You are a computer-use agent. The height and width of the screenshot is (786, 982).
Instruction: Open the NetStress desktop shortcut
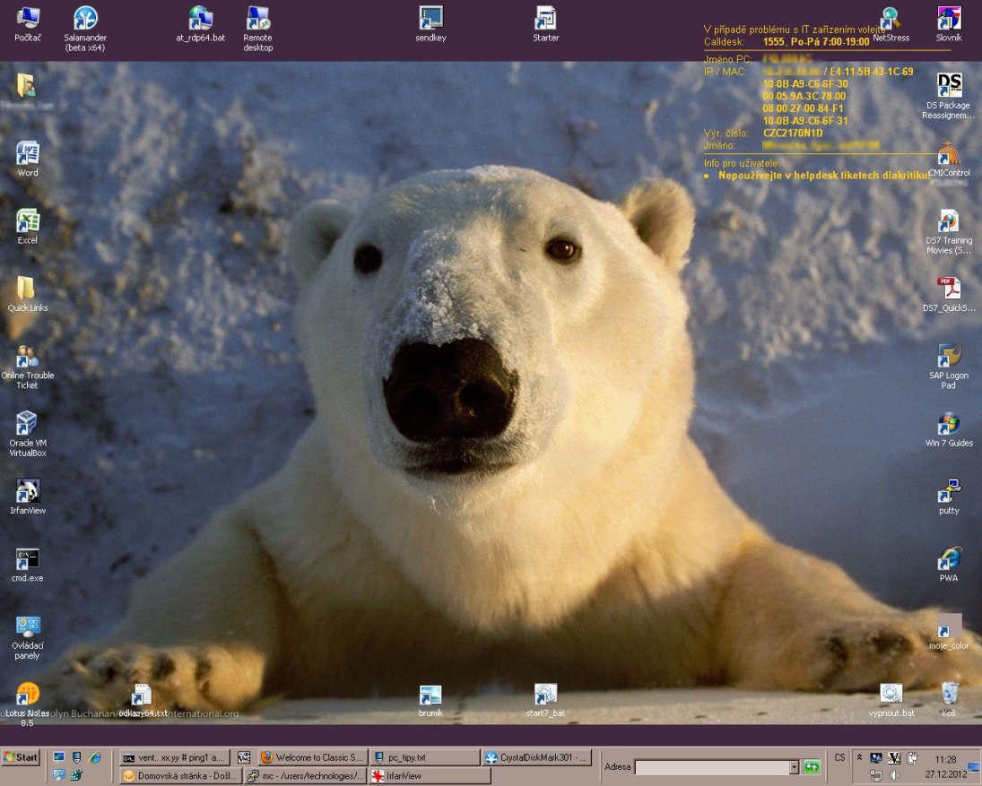891,19
